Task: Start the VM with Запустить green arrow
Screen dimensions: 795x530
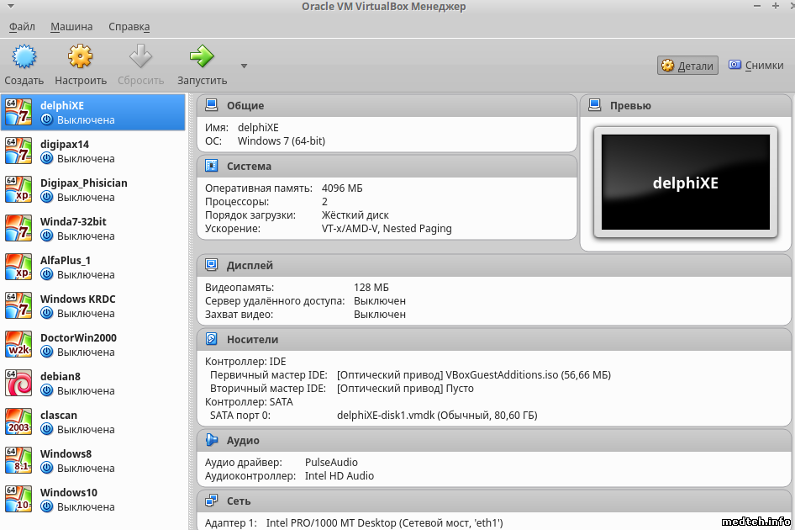Action: click(x=202, y=57)
